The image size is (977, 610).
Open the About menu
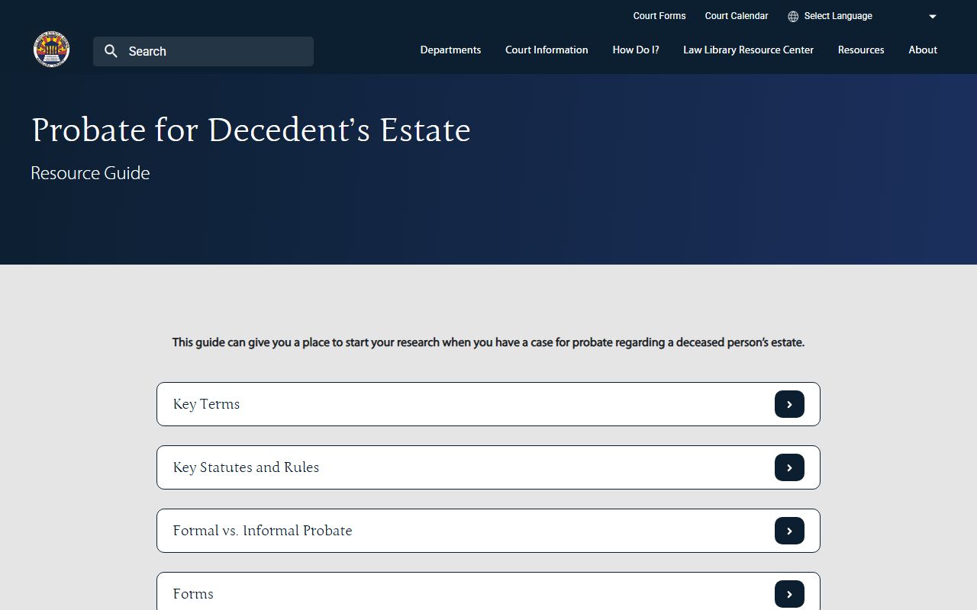tap(923, 50)
